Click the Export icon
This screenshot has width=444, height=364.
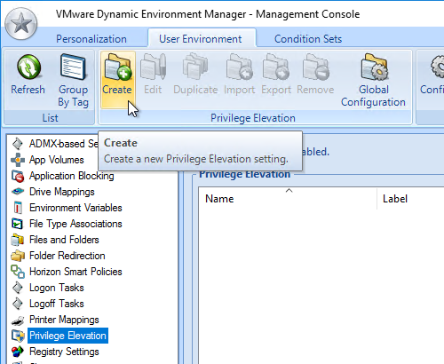[x=276, y=67]
